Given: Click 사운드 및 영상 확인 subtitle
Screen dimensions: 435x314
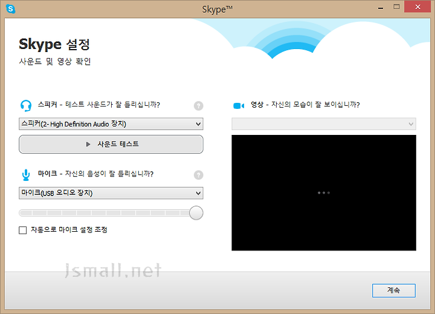Looking at the screenshot, I should (55, 61).
